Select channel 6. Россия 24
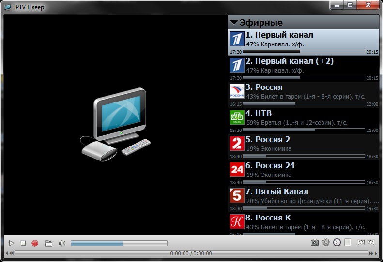 [x=304, y=173]
